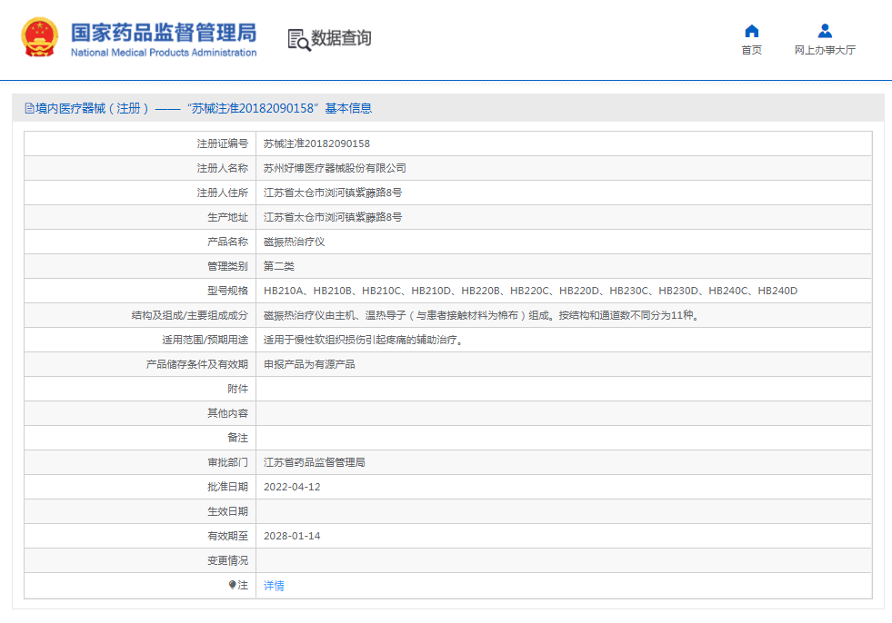Open the 详情 link
The image size is (892, 623).
click(x=274, y=586)
